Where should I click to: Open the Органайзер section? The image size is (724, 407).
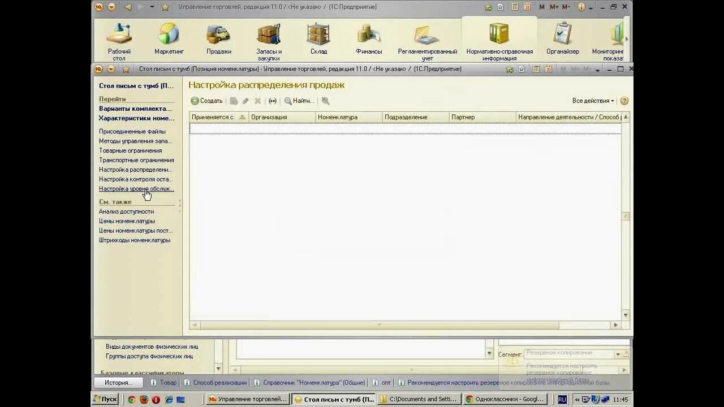563,39
